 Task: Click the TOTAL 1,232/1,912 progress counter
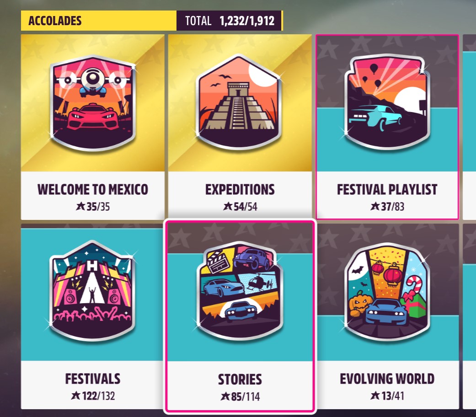coord(230,21)
